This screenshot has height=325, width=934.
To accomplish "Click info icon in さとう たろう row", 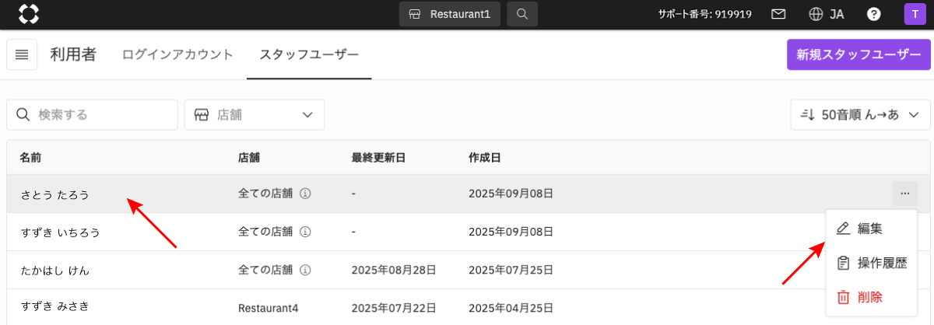I will [x=306, y=194].
